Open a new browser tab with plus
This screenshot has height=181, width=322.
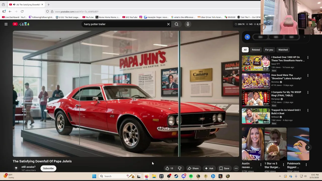pos(49,5)
